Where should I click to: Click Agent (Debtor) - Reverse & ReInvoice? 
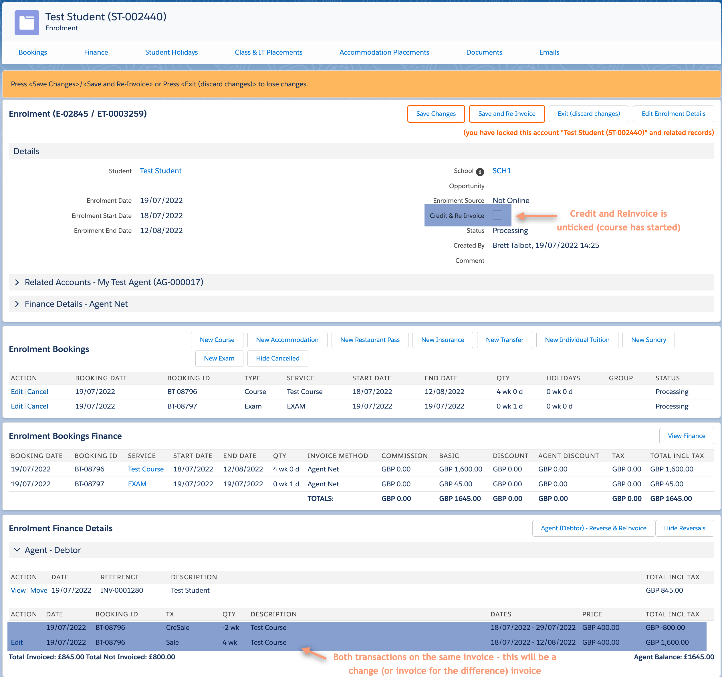click(593, 528)
